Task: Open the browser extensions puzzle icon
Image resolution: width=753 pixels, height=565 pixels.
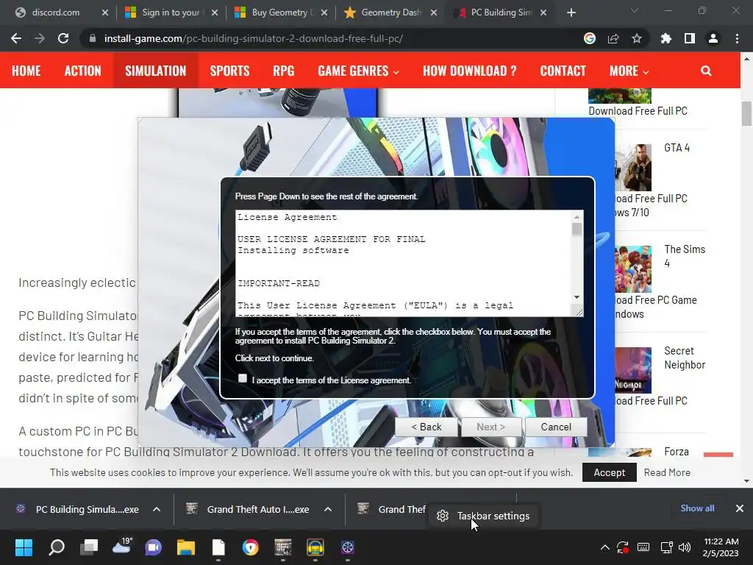Action: [666, 38]
